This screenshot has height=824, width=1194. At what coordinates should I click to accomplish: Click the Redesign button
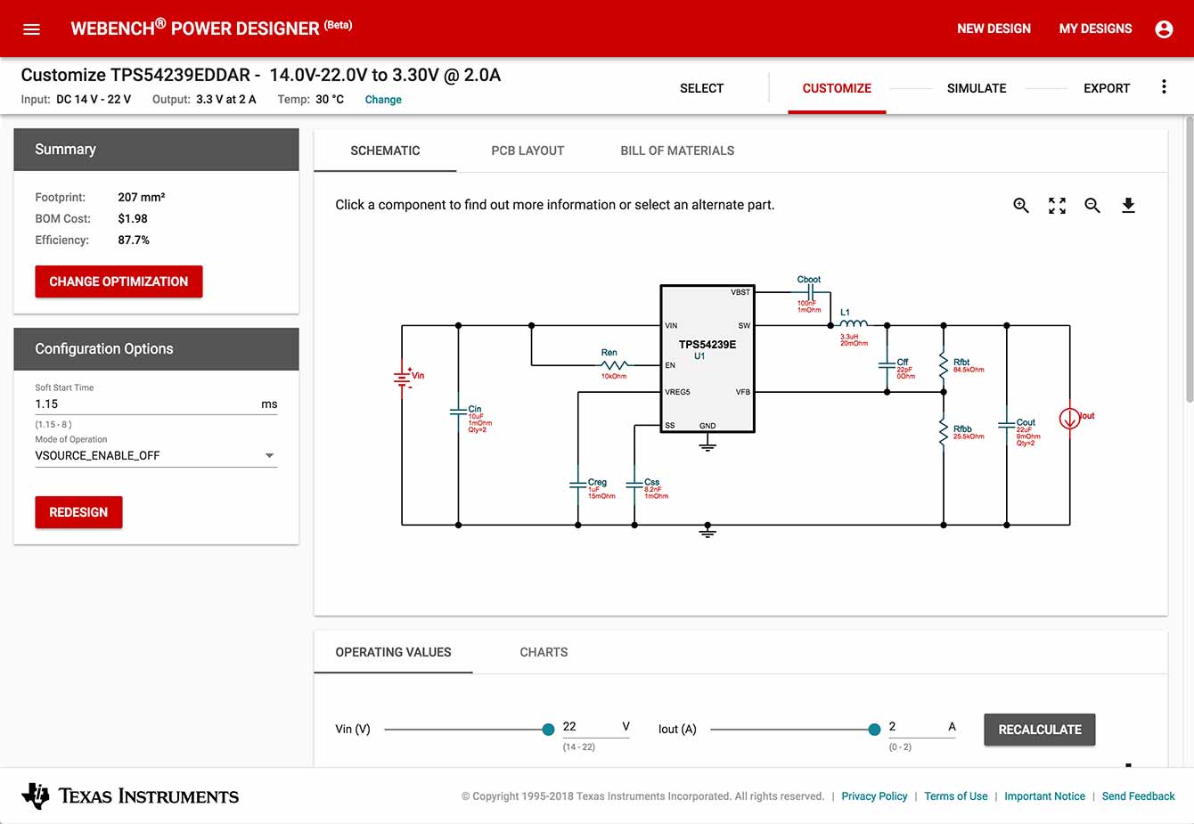(x=78, y=512)
